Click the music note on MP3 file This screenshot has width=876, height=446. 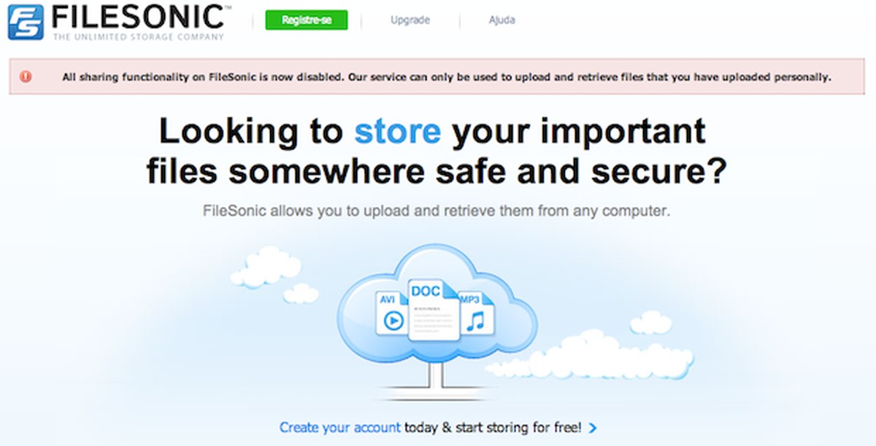click(476, 320)
